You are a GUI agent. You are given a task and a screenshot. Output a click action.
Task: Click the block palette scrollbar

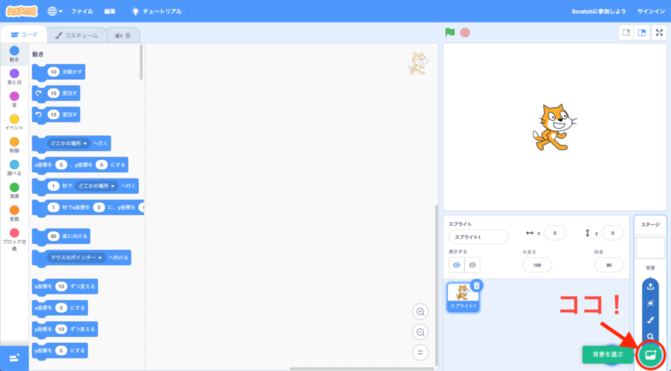[142, 62]
